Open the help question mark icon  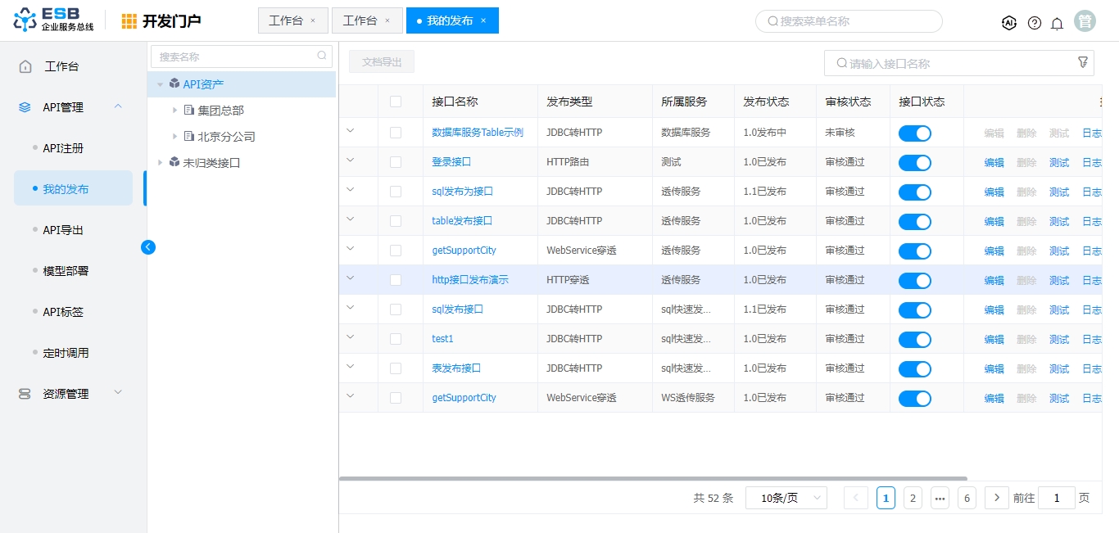1034,23
